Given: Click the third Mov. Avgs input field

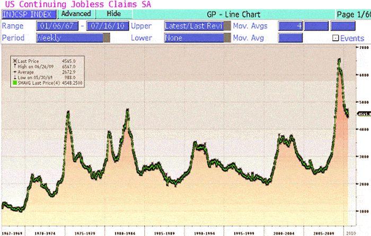Looking at the screenshot, I should (342, 25).
